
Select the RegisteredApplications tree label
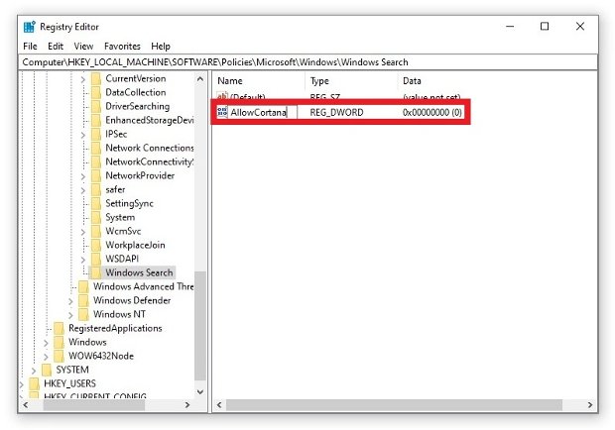coord(115,328)
